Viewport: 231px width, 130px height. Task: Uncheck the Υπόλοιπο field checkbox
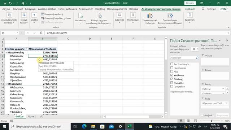[x=172, y=75]
